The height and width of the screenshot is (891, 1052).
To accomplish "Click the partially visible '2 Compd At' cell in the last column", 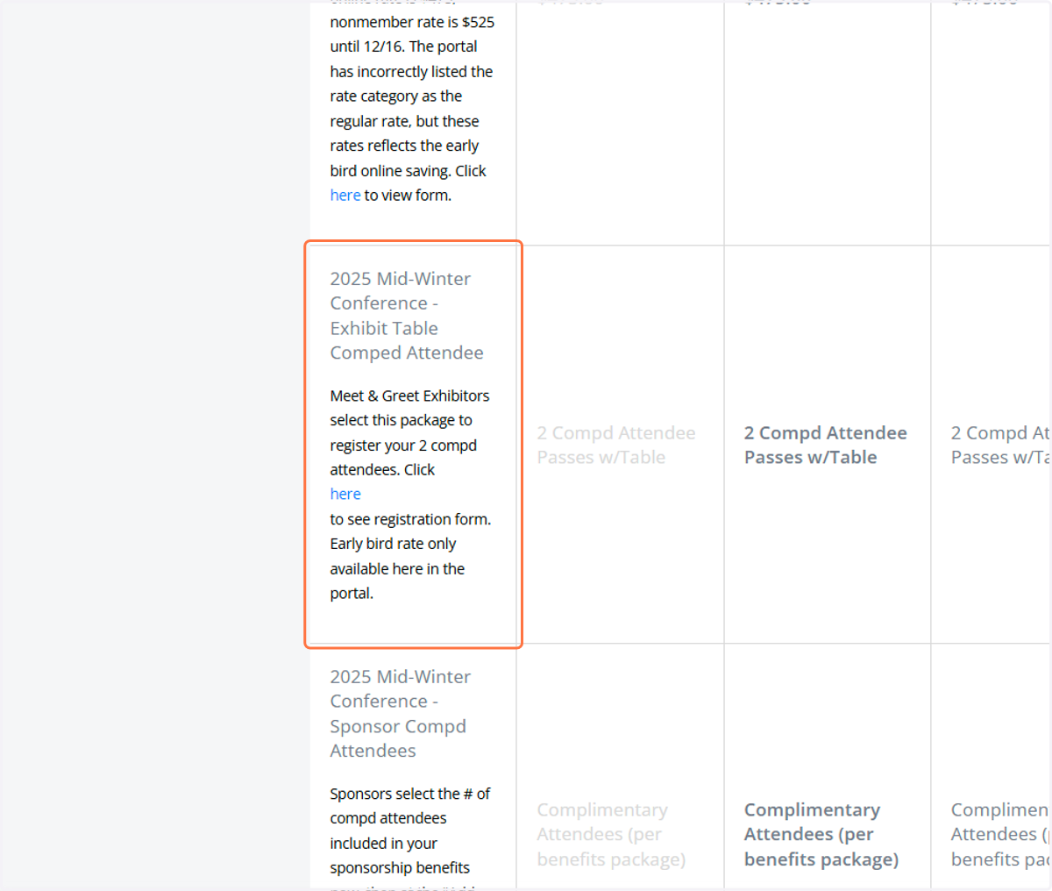I will click(x=999, y=445).
